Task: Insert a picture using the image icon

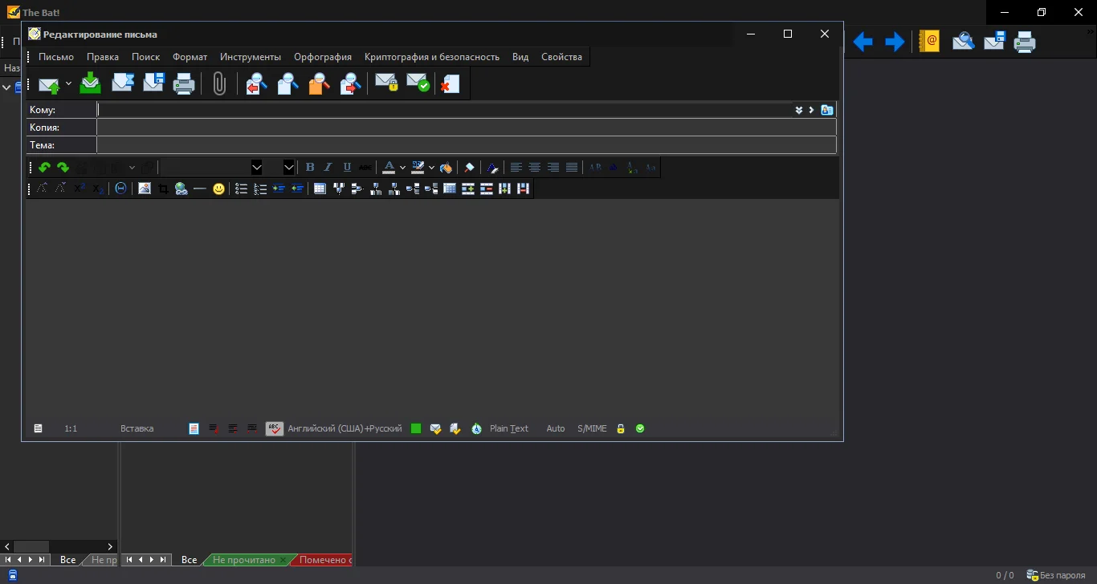Action: point(145,189)
